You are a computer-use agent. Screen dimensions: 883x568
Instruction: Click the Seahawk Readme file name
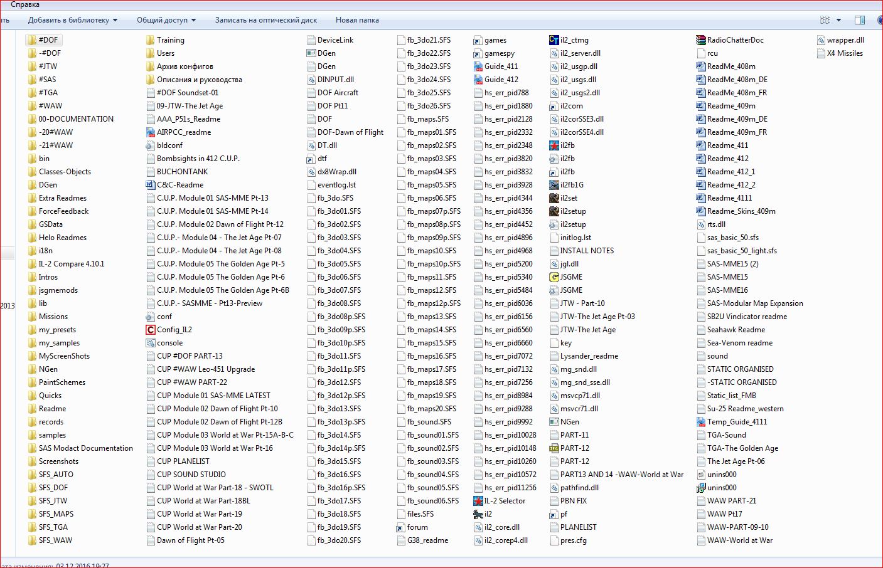click(x=736, y=330)
